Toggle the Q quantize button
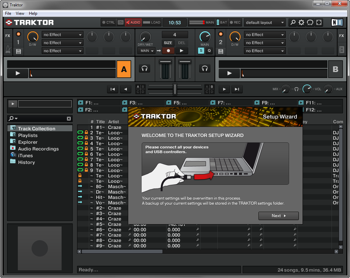 (x=209, y=51)
